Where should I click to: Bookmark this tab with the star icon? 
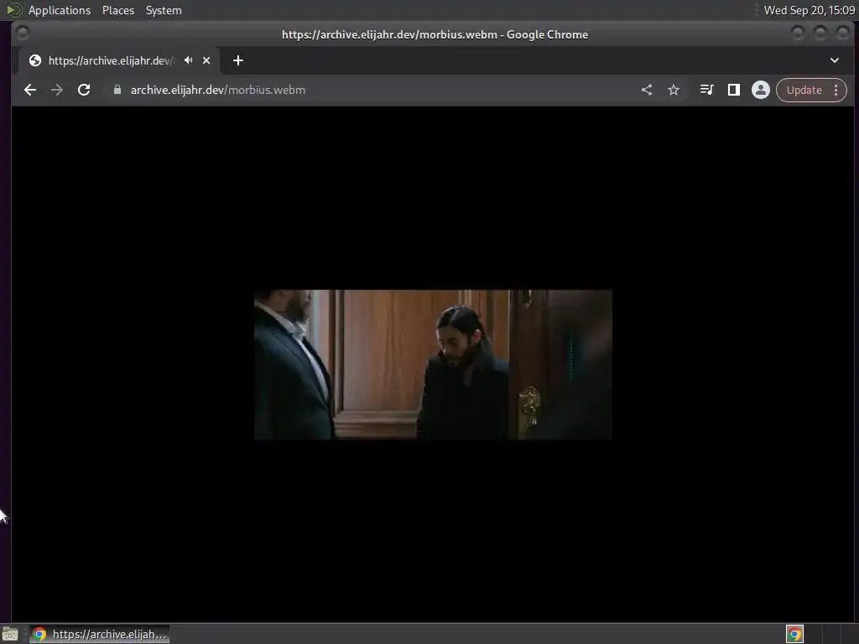[674, 90]
